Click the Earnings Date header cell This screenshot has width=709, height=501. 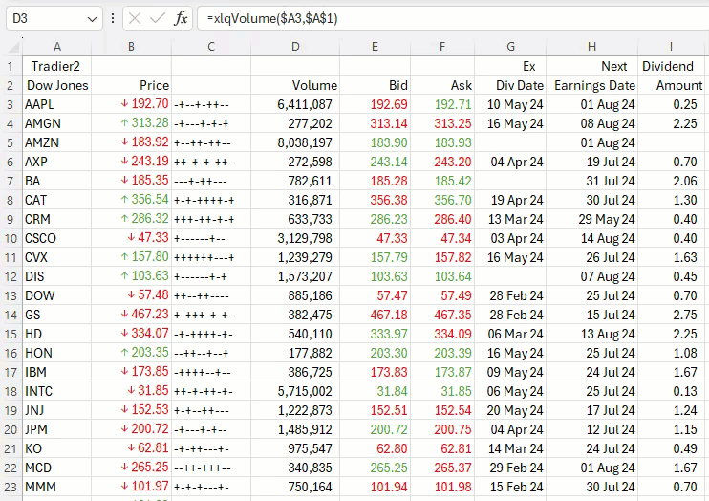(591, 85)
